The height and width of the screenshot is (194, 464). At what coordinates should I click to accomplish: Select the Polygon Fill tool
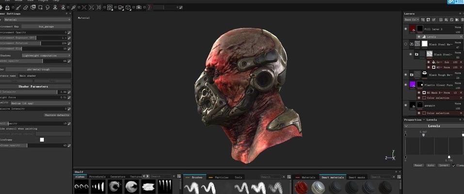pyautogui.click(x=41, y=7)
